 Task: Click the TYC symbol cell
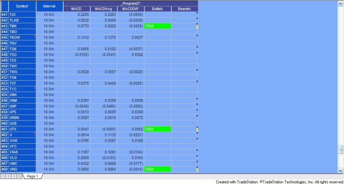[22, 89]
